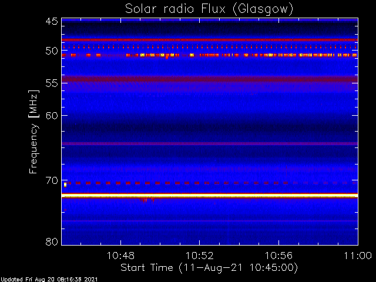This screenshot has height=282, width=376.
Task: Click the 'Solar radio Flux (Glasgow)' title
Action: pos(209,9)
